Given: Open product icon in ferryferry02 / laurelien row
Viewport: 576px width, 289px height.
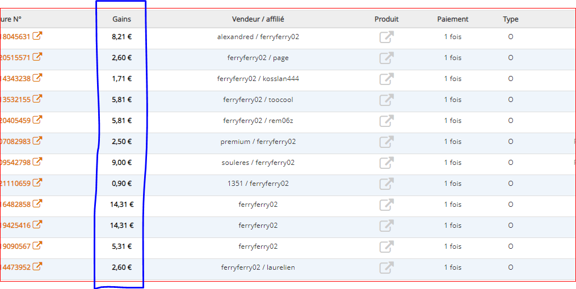Looking at the screenshot, I should pos(386,267).
